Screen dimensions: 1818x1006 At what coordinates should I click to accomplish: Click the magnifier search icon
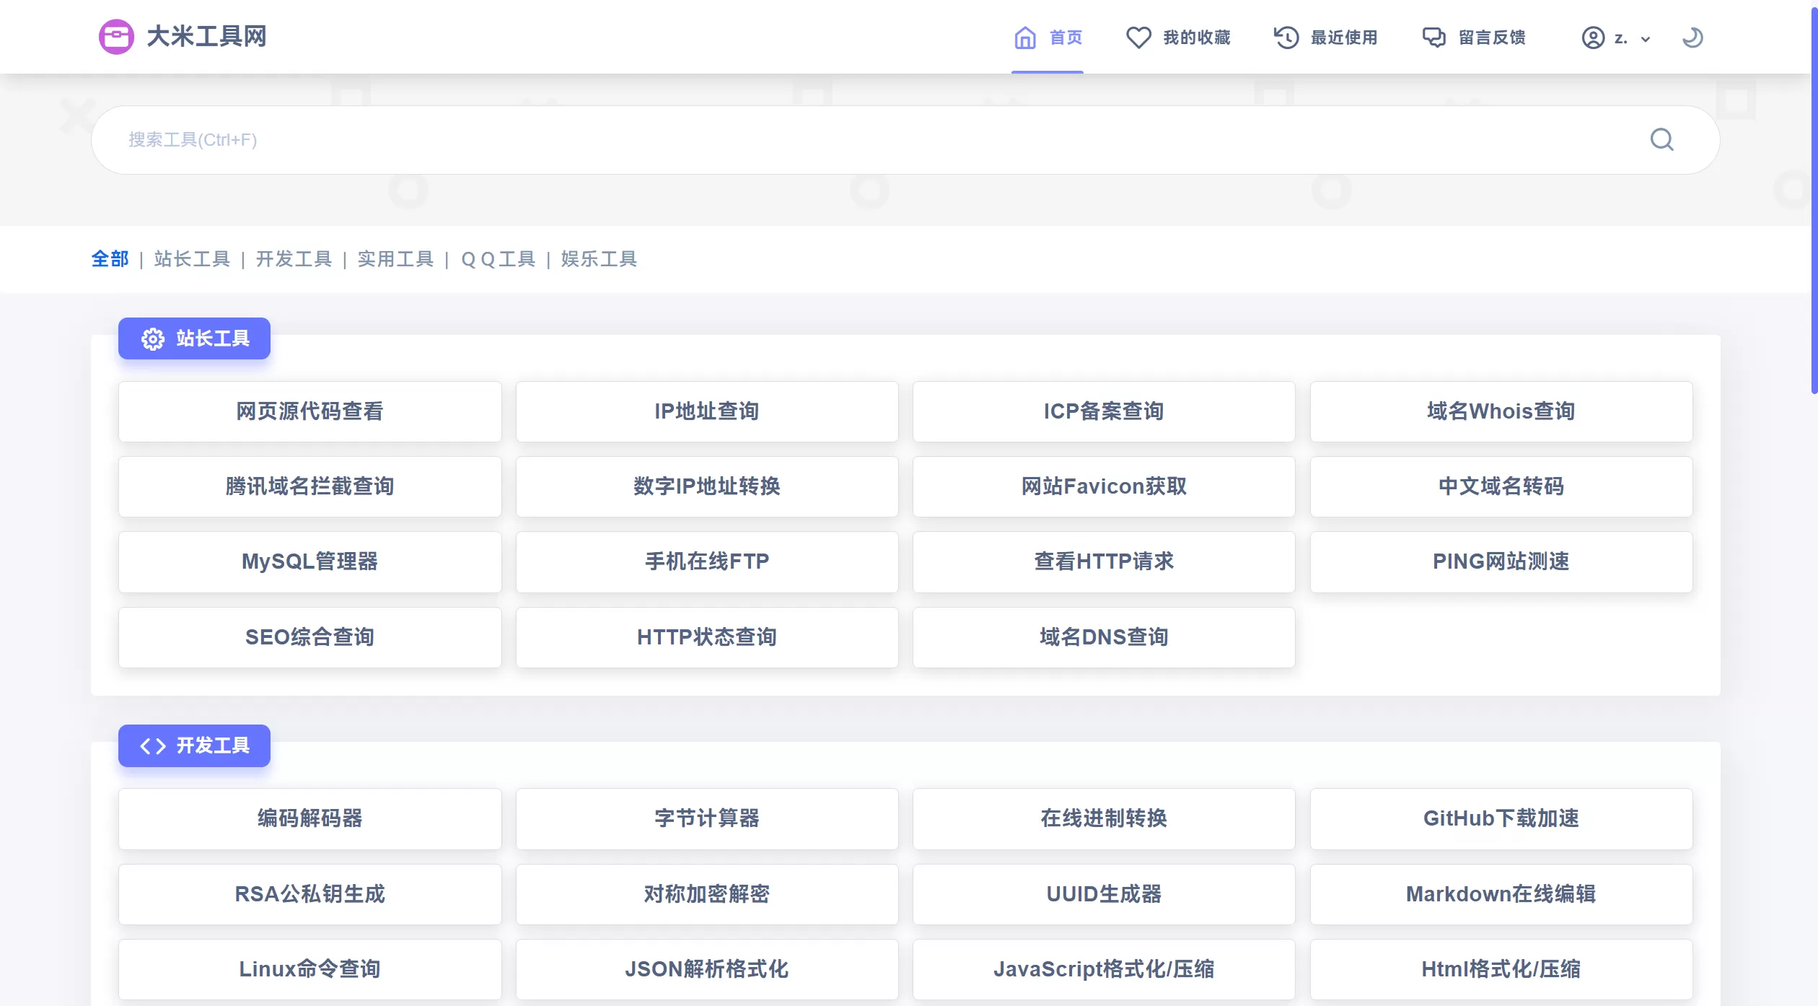(1662, 139)
